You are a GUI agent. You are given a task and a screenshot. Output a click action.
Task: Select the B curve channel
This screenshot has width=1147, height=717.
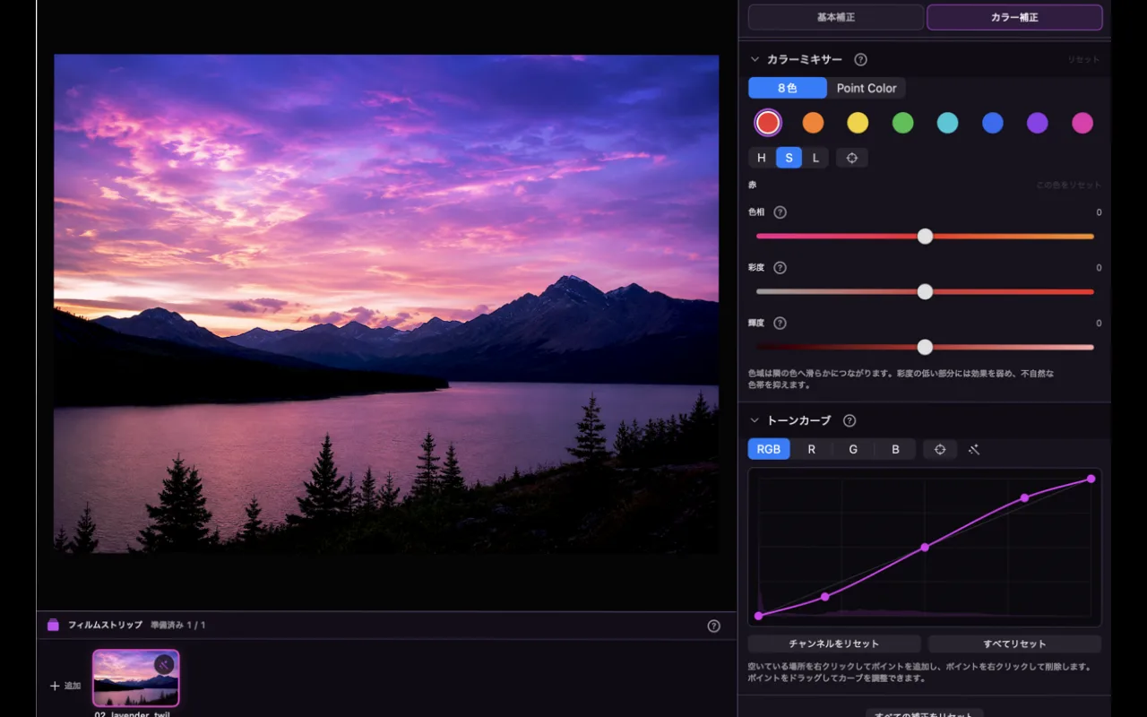tap(895, 449)
